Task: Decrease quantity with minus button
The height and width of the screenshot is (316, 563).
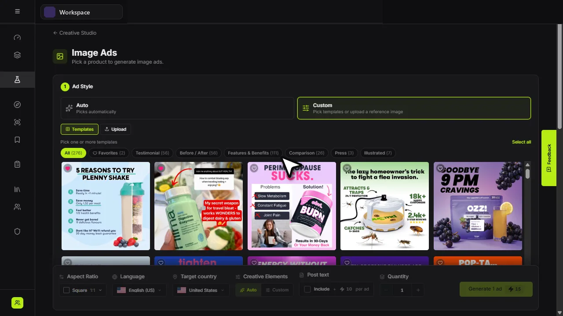Action: pos(386,290)
